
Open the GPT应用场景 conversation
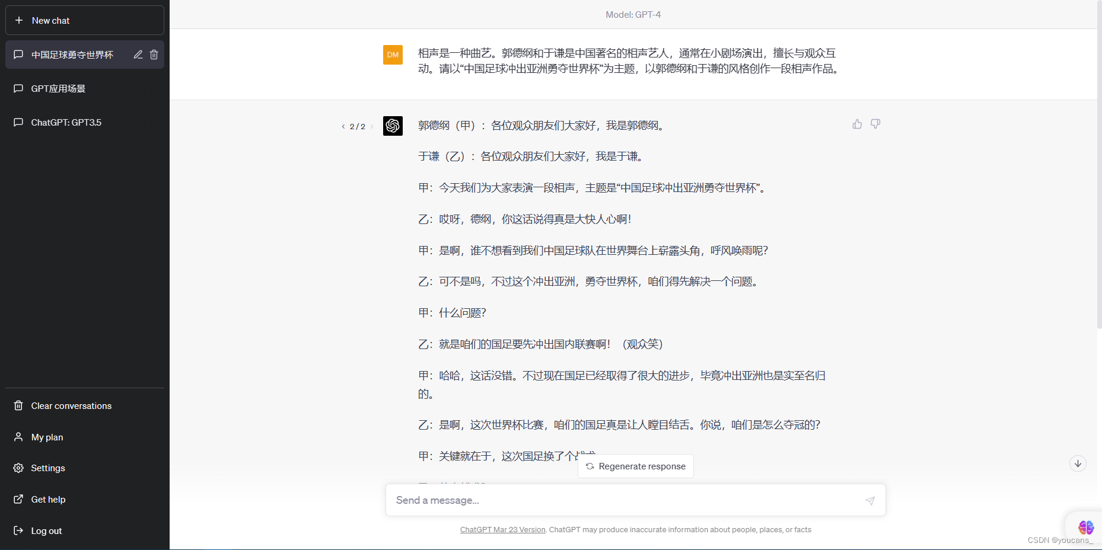(x=85, y=88)
